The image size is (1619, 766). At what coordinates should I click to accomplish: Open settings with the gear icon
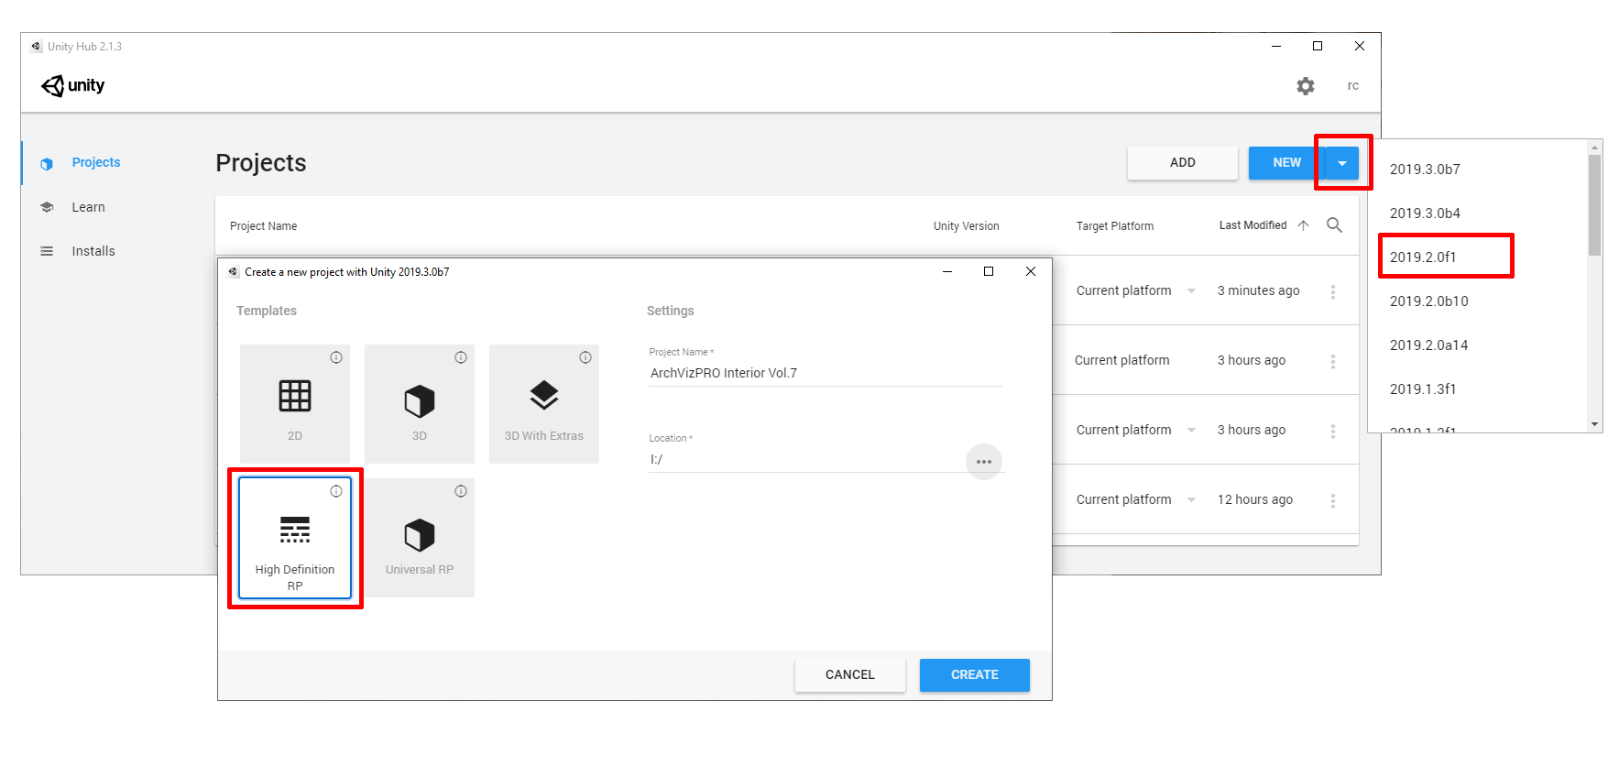point(1305,86)
